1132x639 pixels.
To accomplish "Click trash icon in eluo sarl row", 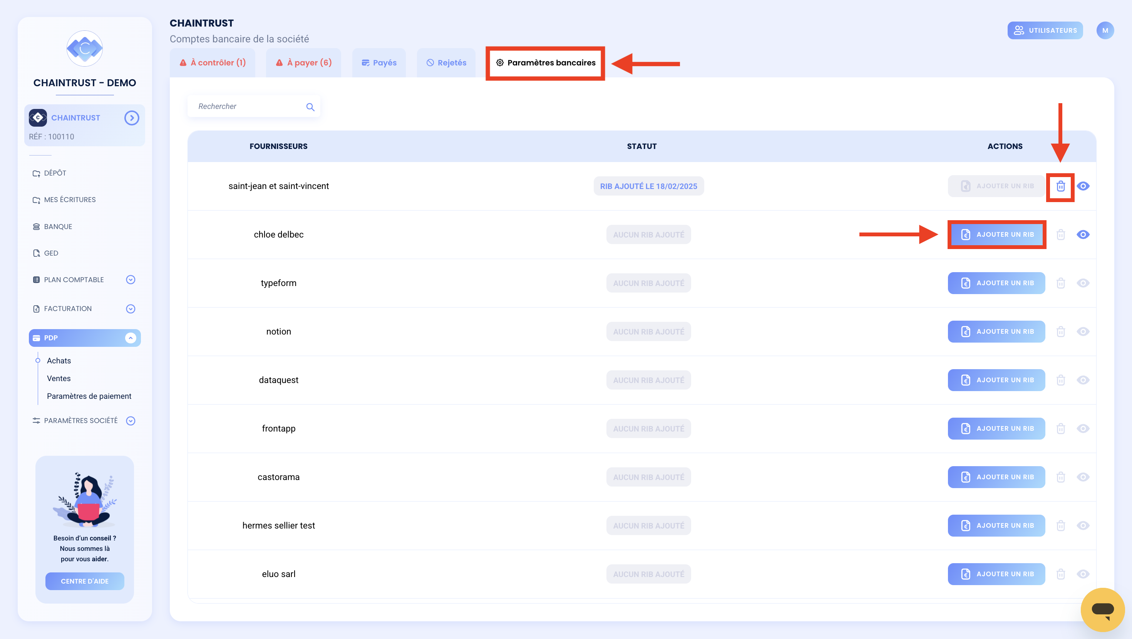I will click(1060, 574).
